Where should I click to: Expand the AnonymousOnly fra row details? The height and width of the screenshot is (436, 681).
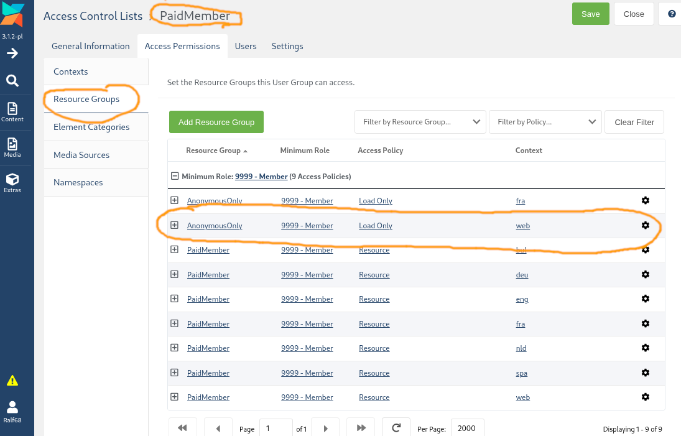(174, 200)
